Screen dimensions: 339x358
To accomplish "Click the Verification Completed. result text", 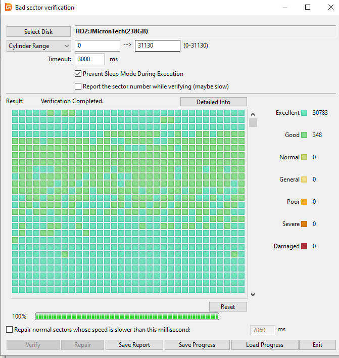I will pos(72,101).
